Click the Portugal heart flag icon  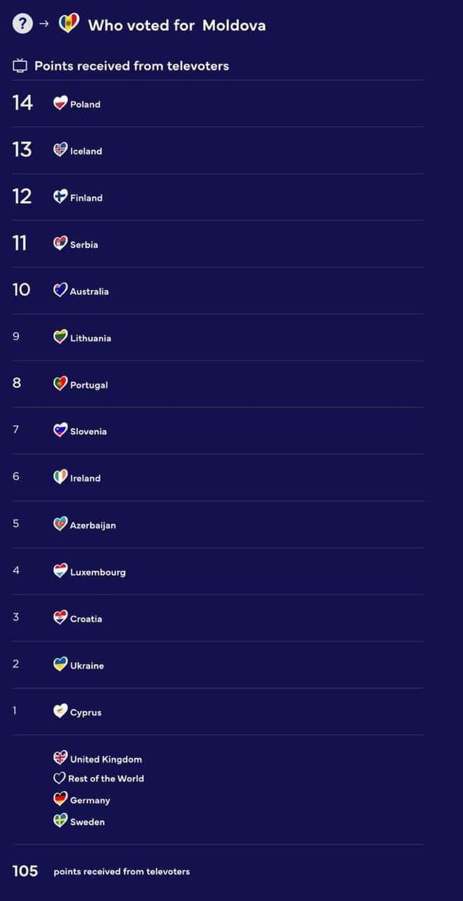[x=60, y=384]
